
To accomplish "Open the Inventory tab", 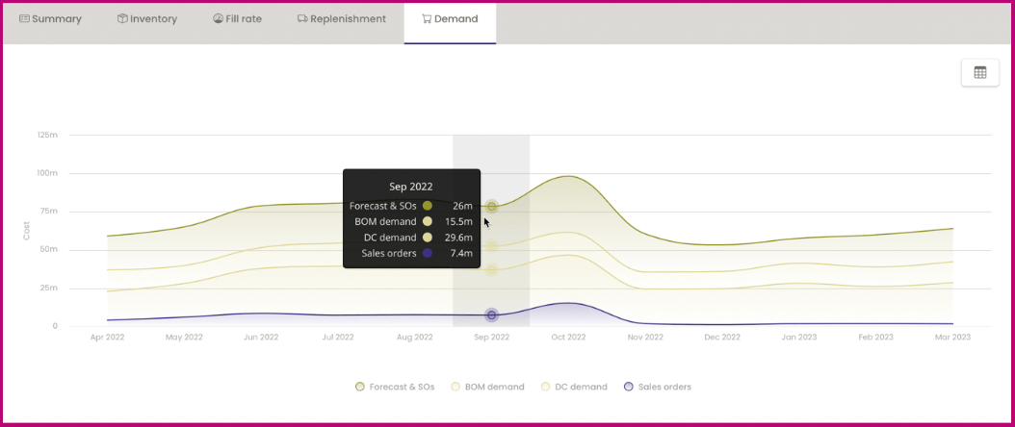I will tap(147, 19).
